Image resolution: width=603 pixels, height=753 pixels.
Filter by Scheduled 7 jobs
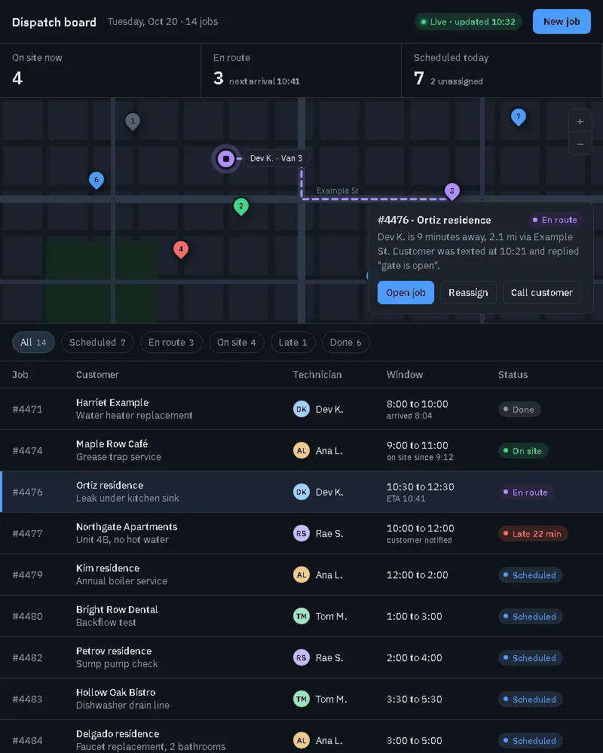[x=97, y=343]
